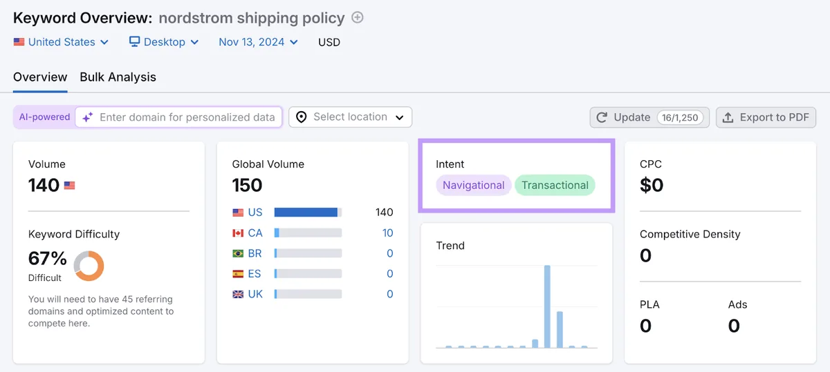Click the UK flag icon in Global Volume
830x372 pixels.
tap(238, 294)
